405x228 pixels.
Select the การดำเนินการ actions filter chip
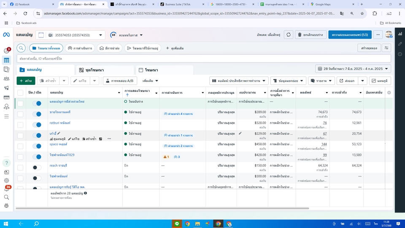coord(80,48)
